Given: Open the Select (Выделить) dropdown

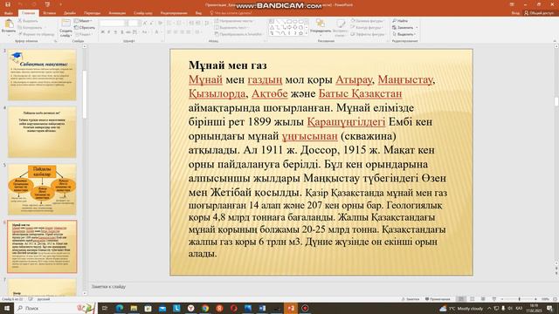Looking at the screenshot, I should pos(404,34).
